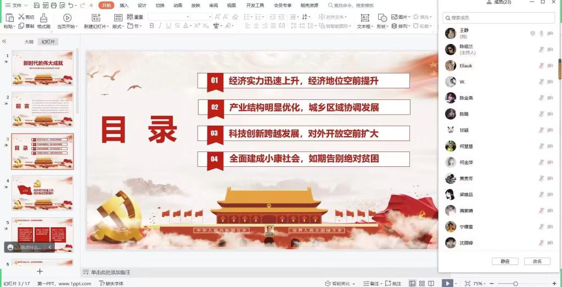Click the Comment (批注) icon in status bar

[x=388, y=283]
